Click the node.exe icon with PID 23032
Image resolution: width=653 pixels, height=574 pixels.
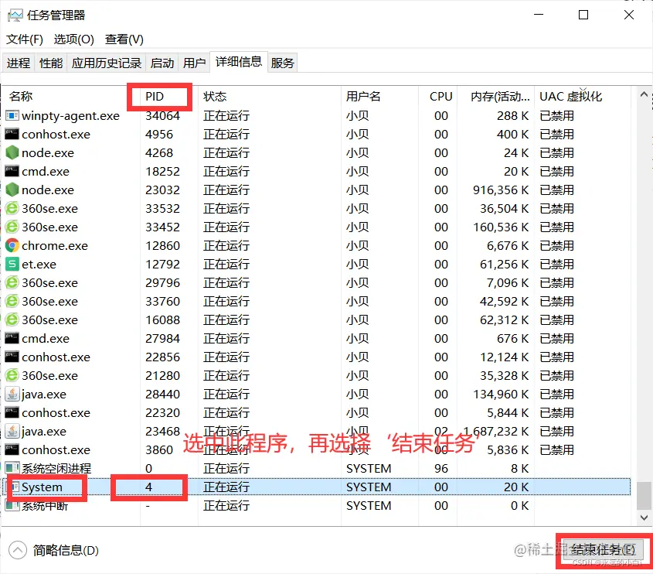coord(12,190)
